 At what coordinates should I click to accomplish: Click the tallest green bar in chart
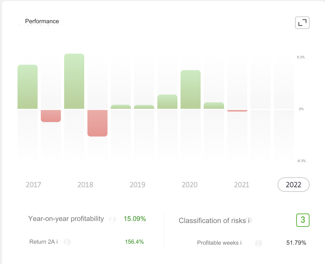coord(74,81)
